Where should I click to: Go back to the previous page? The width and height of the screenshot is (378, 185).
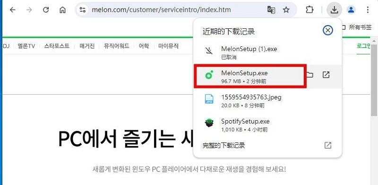(x=13, y=10)
